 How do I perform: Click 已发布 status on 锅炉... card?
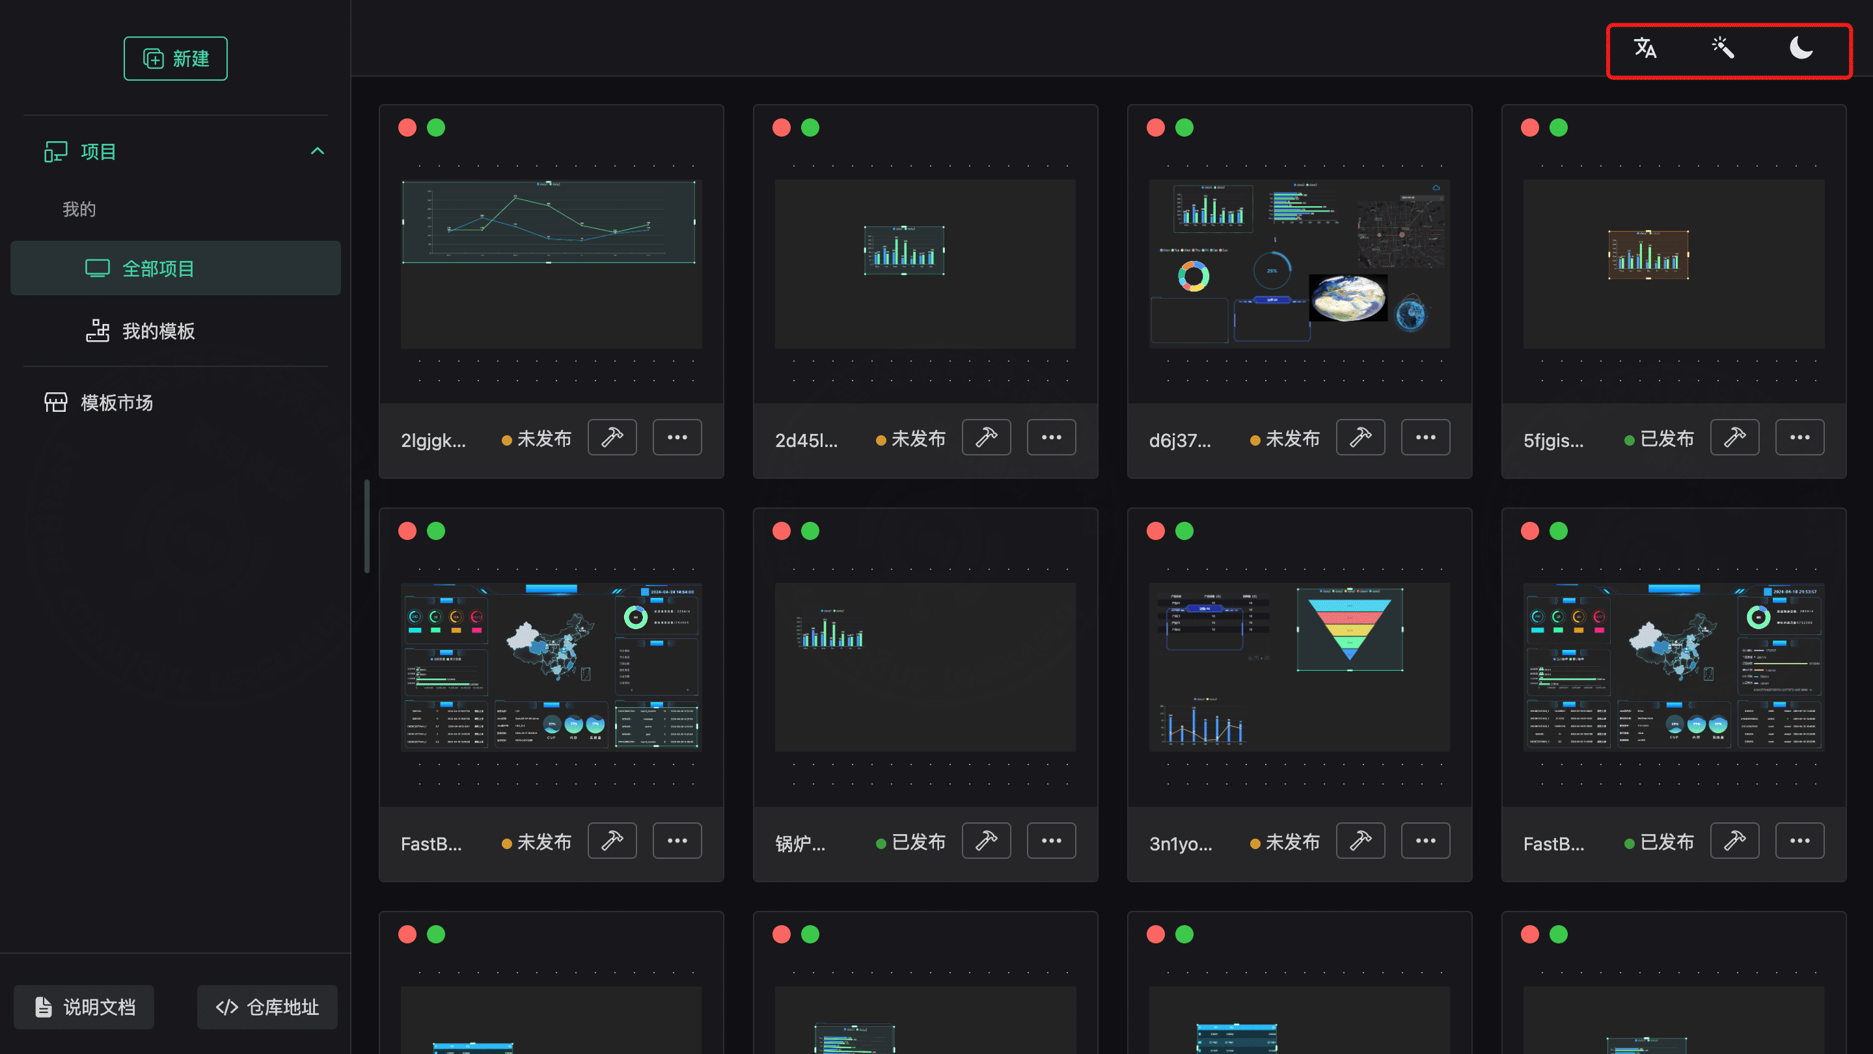click(911, 843)
